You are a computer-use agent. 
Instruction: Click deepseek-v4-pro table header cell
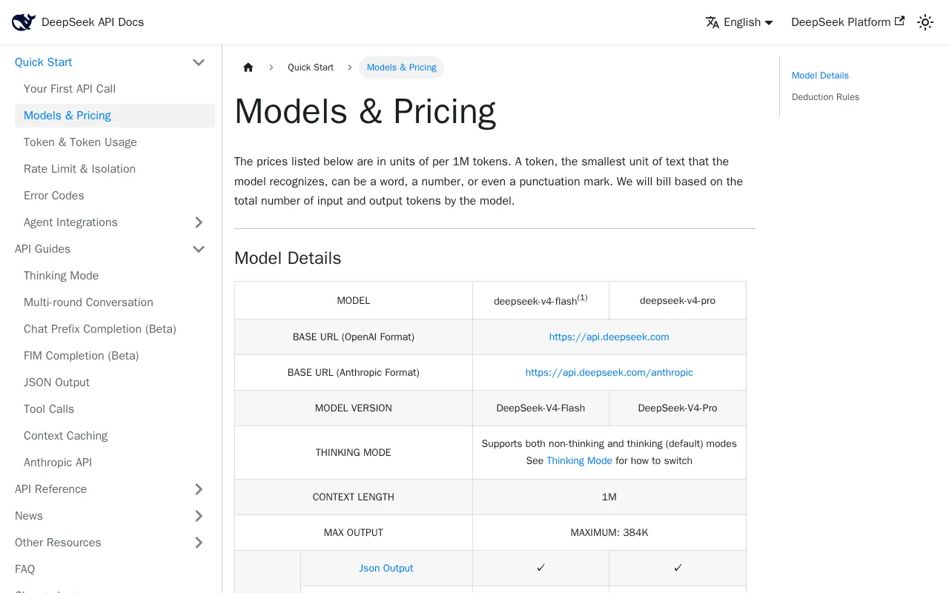pyautogui.click(x=678, y=300)
